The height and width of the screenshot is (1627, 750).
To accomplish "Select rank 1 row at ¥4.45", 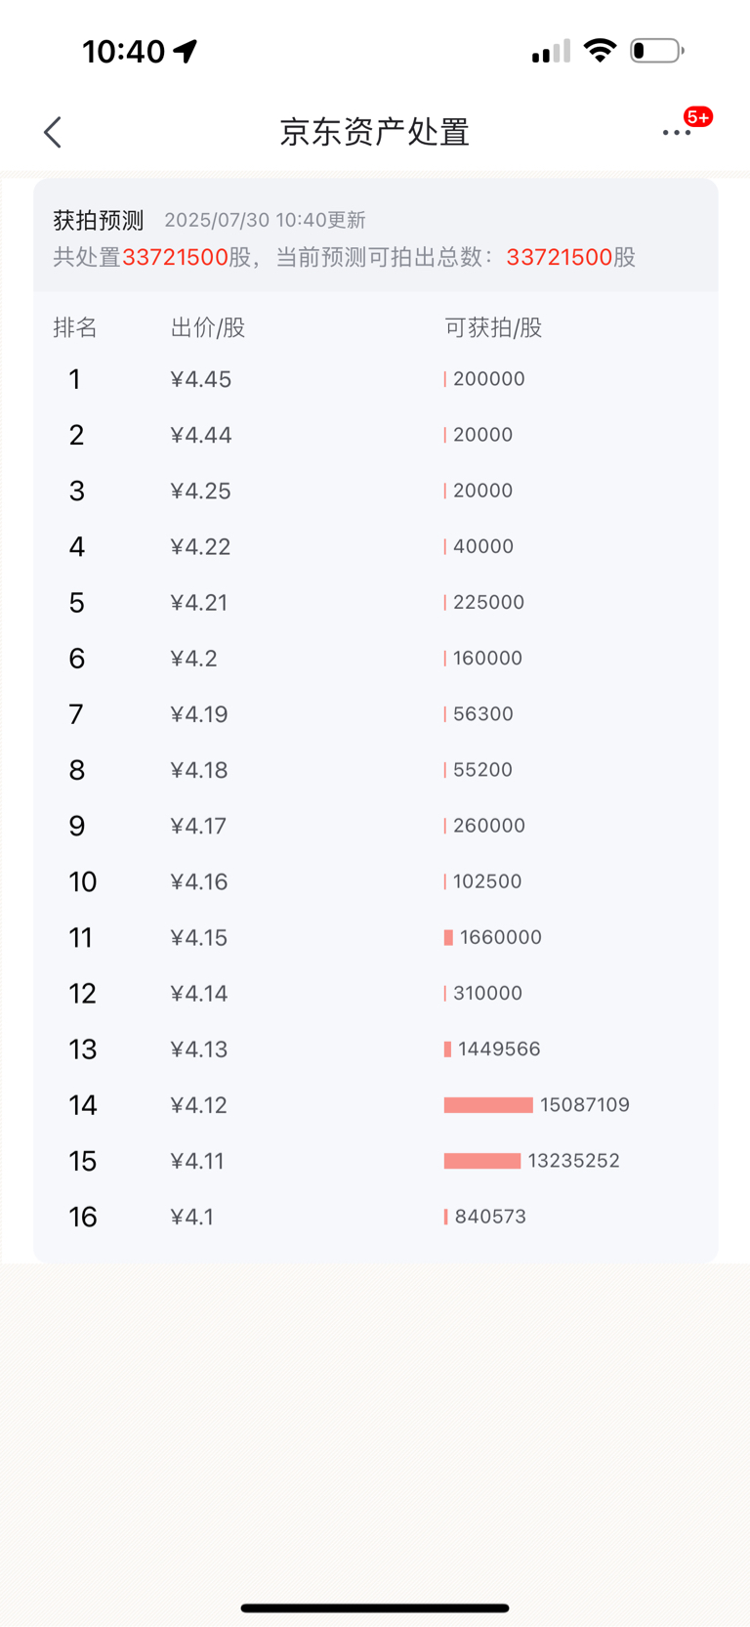I will (375, 379).
